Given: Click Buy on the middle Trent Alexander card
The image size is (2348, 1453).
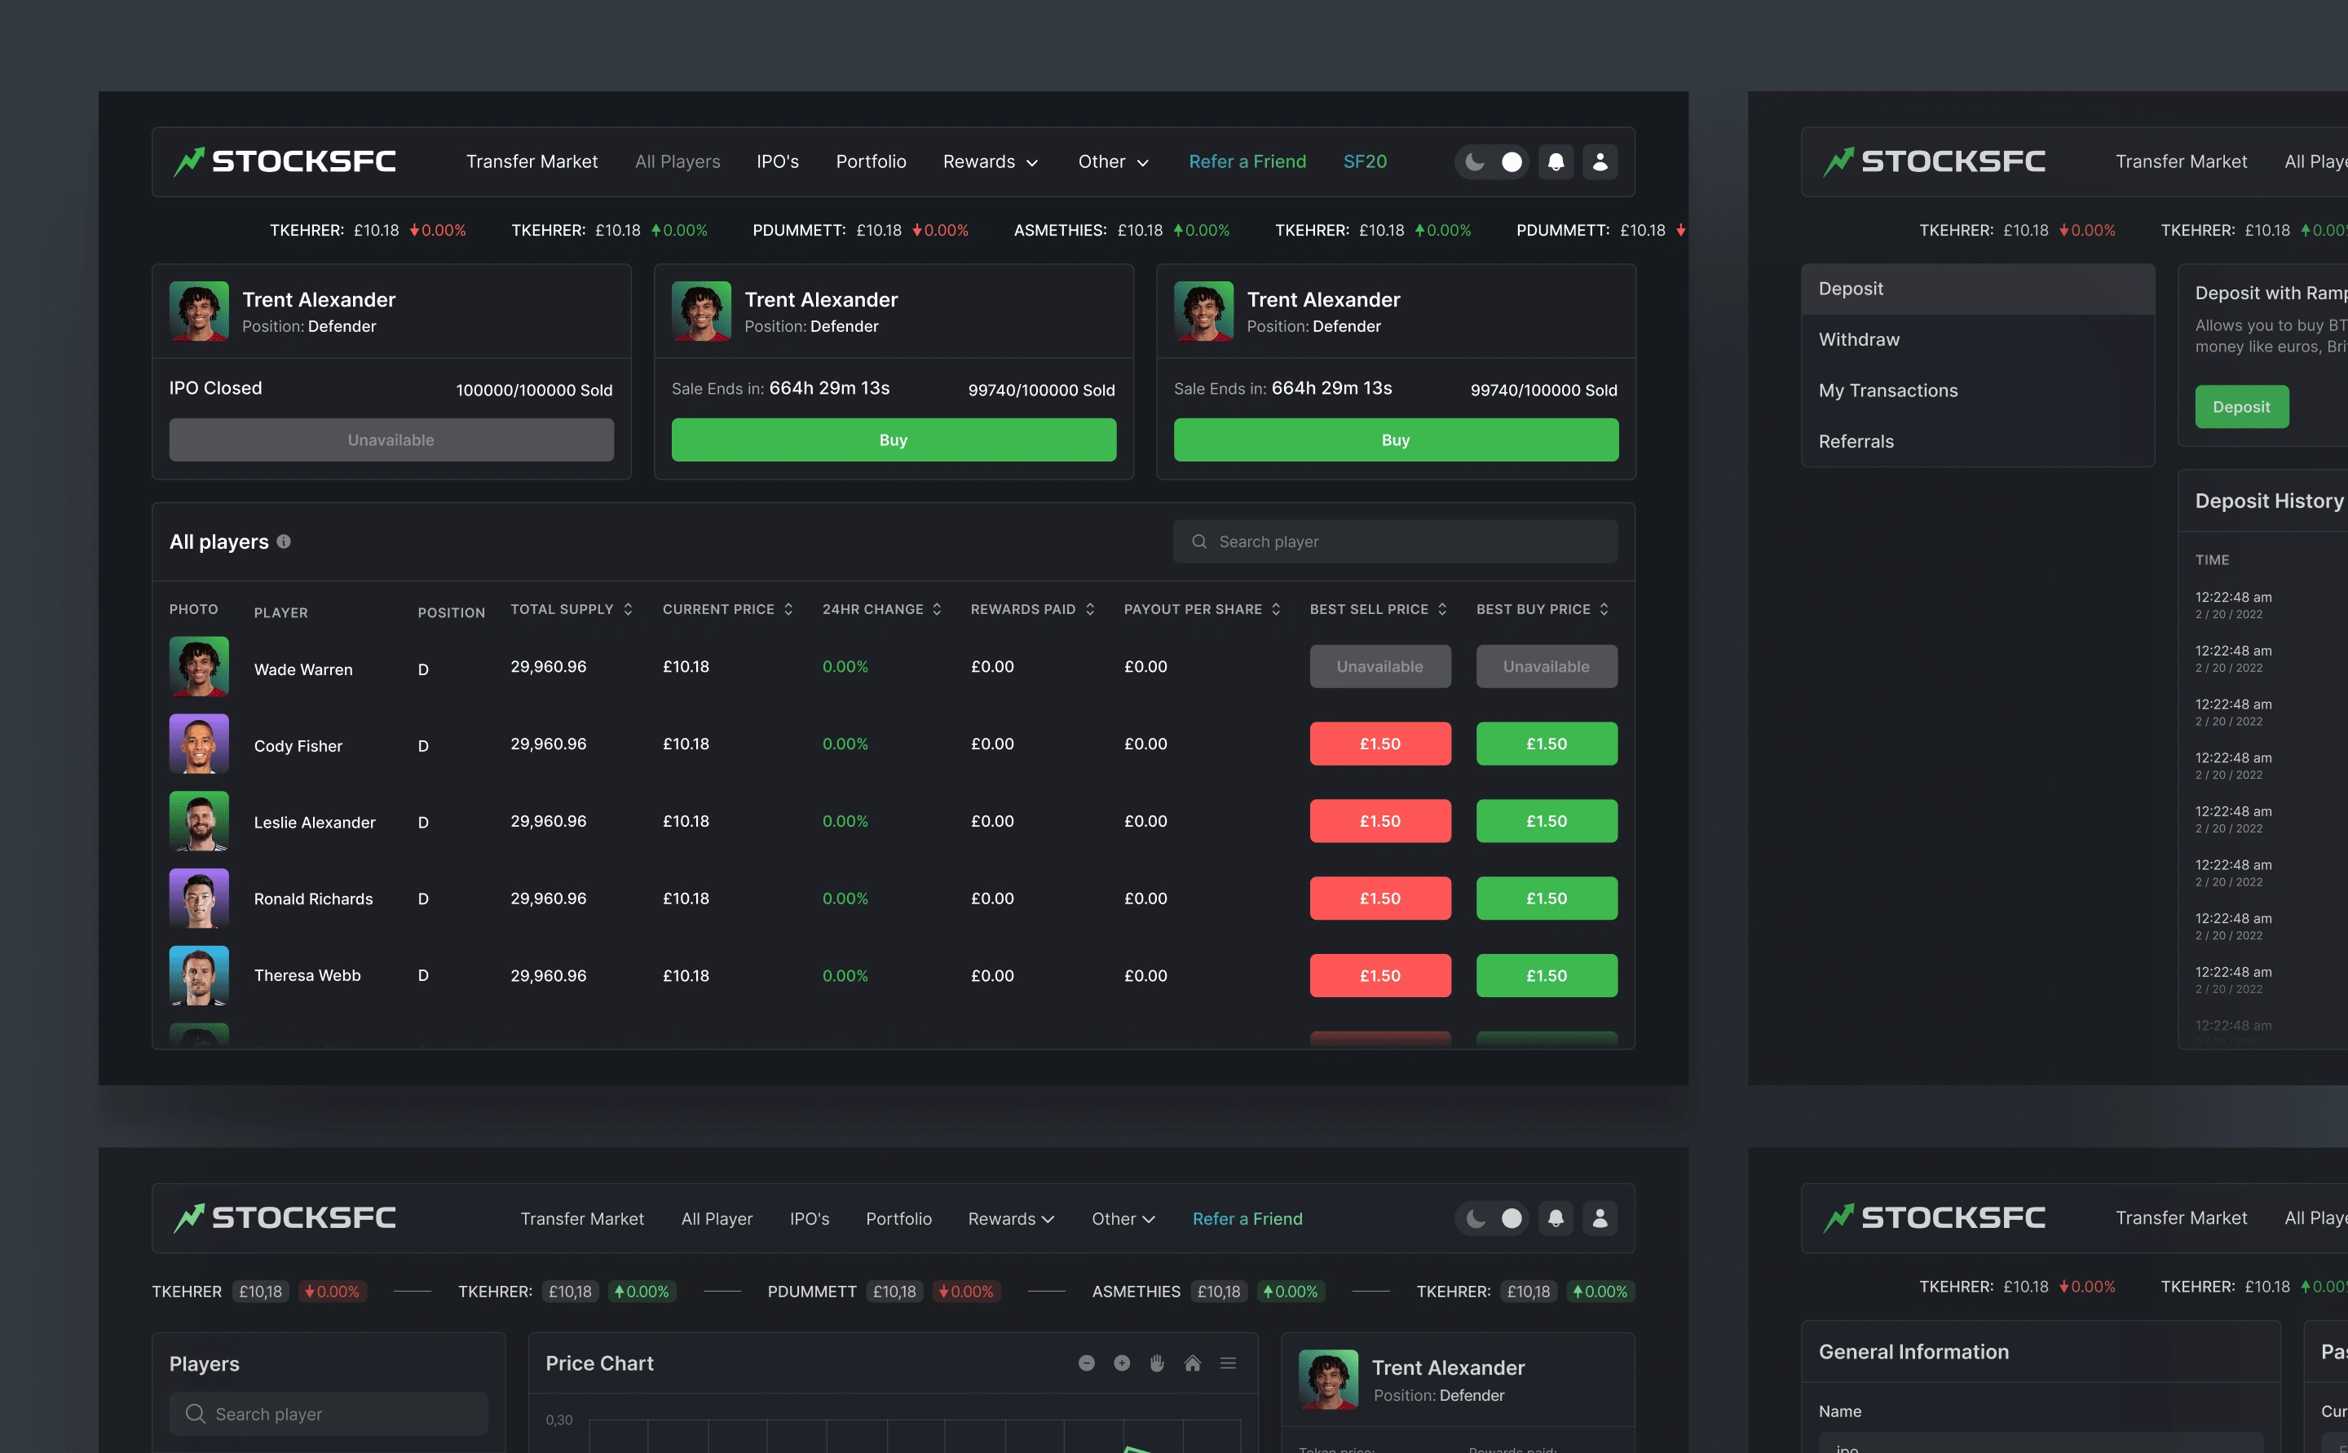Looking at the screenshot, I should pos(894,439).
